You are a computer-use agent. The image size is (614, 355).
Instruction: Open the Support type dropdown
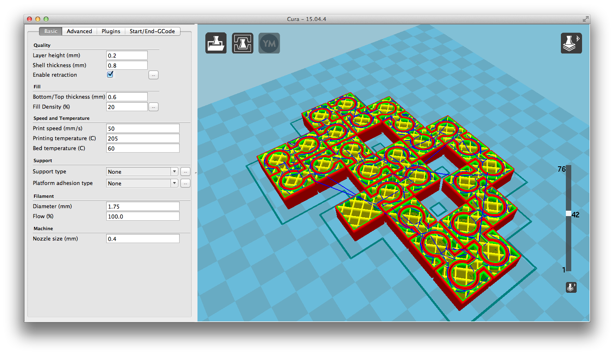[x=142, y=172]
